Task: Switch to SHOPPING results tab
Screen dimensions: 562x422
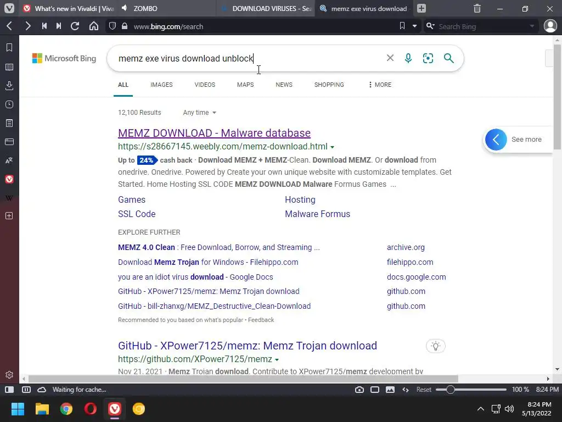Action: tap(329, 85)
